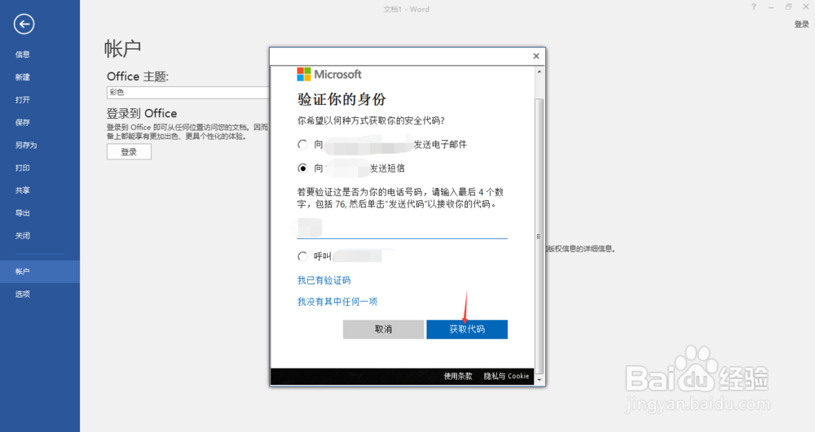This screenshot has height=432, width=815.
Task: Open the 打印 page
Action: click(x=22, y=168)
